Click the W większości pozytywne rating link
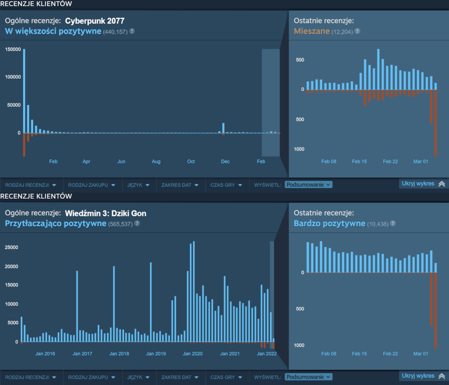Screen dimensions: 449x385 [53, 31]
